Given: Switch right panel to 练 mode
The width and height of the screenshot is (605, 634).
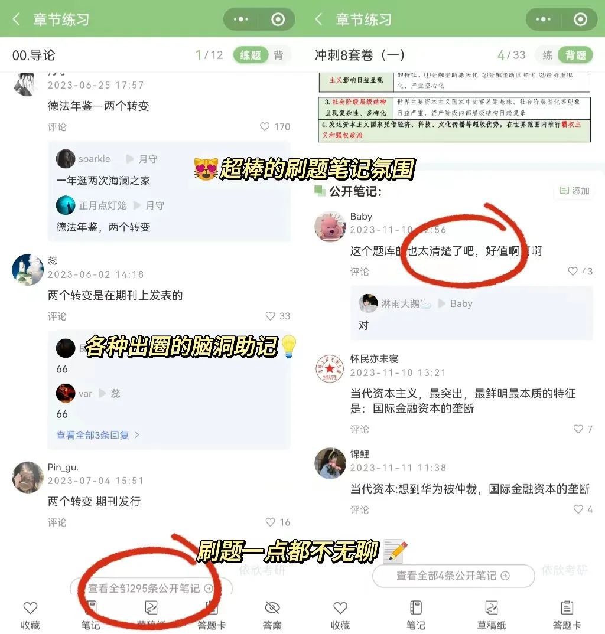Looking at the screenshot, I should tap(547, 55).
